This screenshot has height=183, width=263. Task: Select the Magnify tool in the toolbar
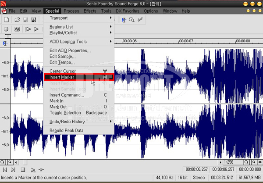[x=132, y=20]
